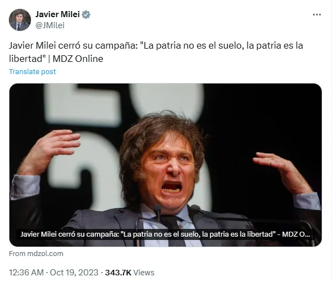Click the blue verified badge icon
The width and height of the screenshot is (335, 282).
pyautogui.click(x=86, y=14)
